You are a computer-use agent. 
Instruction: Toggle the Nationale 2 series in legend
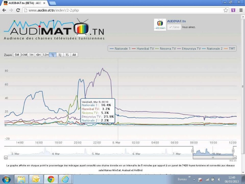coord(212,49)
